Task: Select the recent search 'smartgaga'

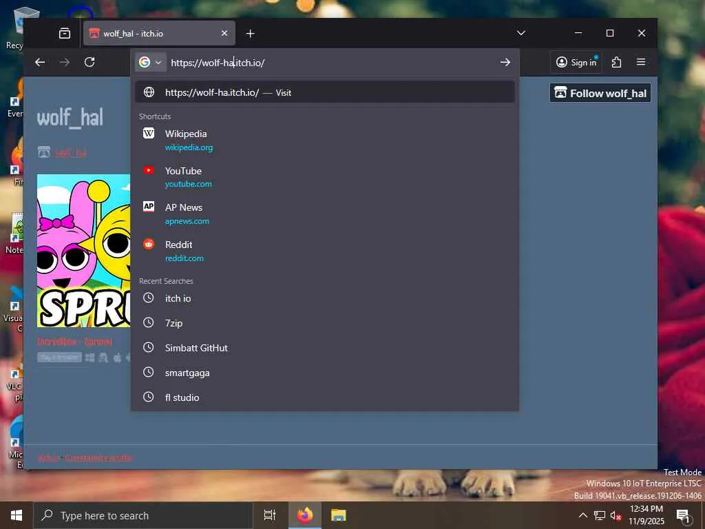Action: click(325, 373)
